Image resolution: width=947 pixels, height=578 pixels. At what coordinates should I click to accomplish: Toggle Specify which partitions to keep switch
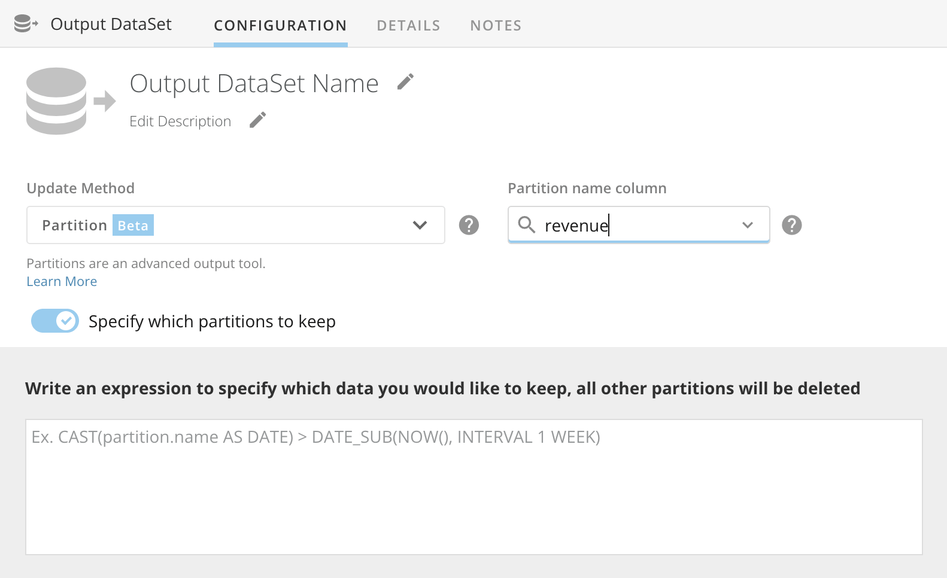[x=55, y=321]
